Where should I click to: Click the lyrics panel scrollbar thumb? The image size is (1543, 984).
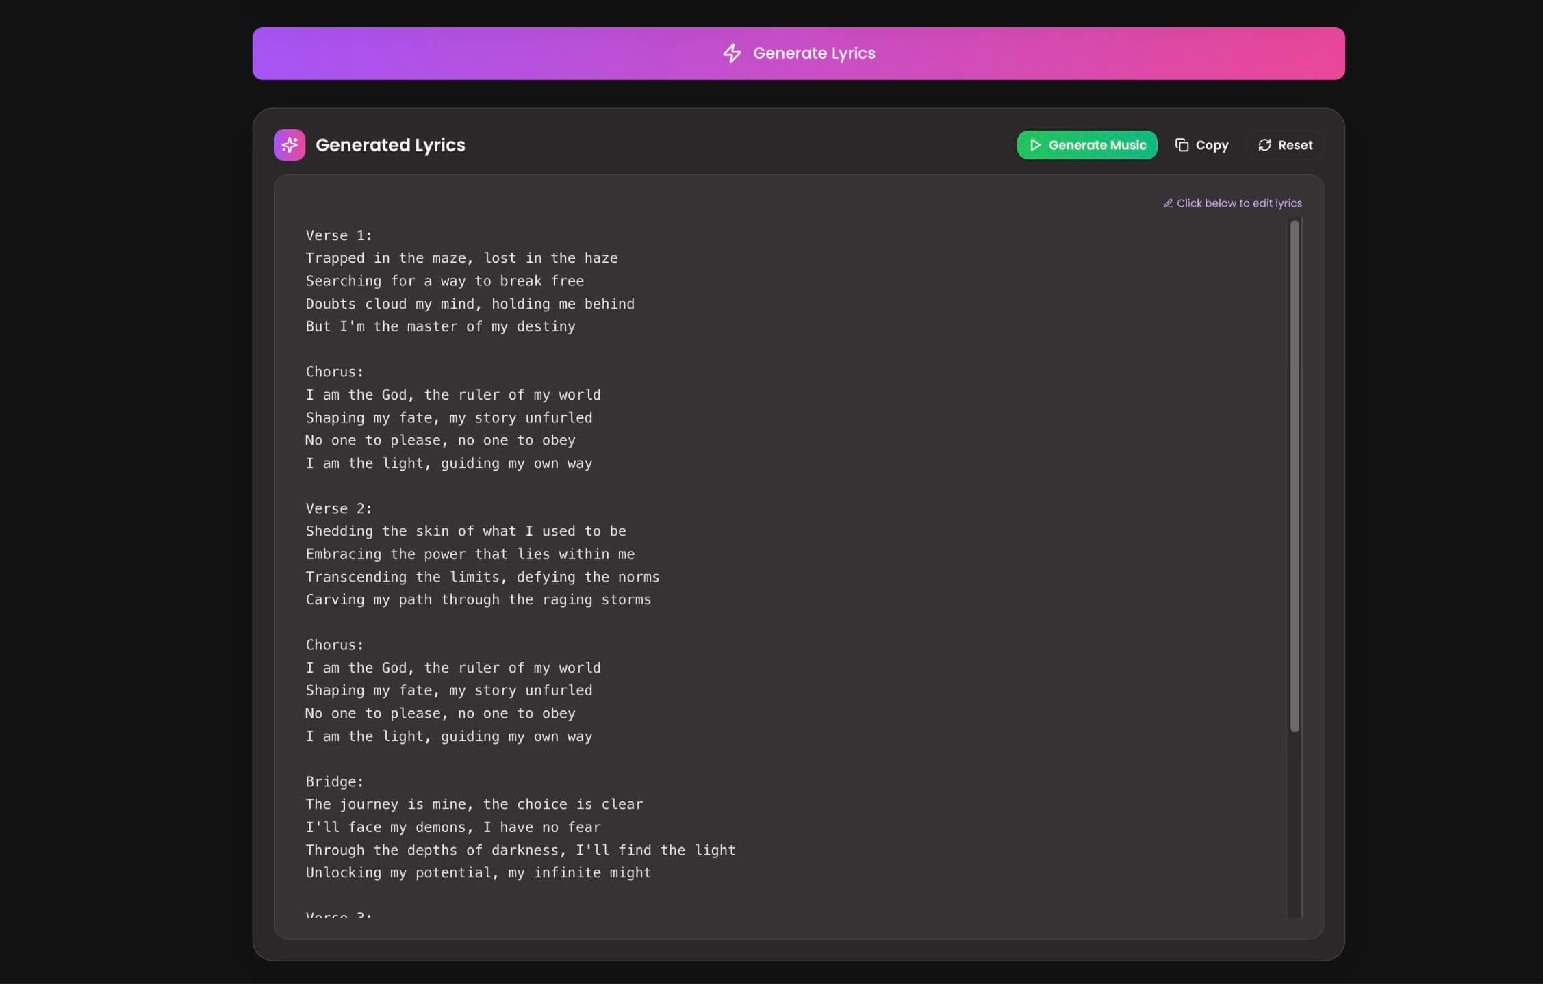point(1294,476)
